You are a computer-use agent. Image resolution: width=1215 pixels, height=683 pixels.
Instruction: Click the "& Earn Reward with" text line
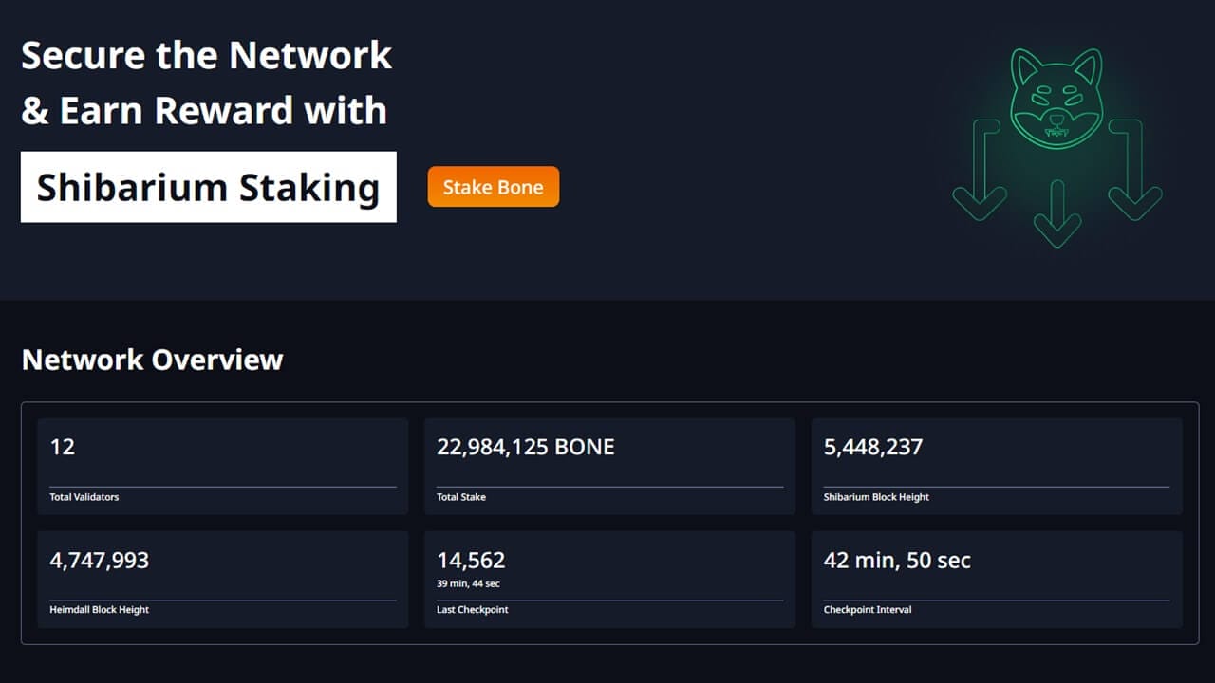click(204, 111)
